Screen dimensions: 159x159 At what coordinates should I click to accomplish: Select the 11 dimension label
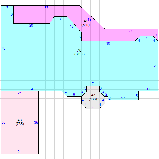148,89
